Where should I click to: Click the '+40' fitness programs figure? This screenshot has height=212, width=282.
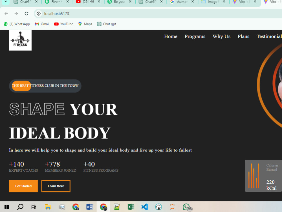tap(89, 164)
